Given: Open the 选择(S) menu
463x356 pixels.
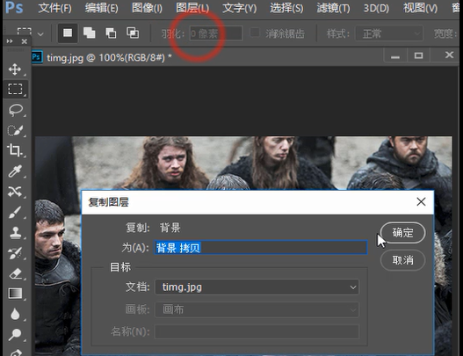Looking at the screenshot, I should click(x=286, y=8).
